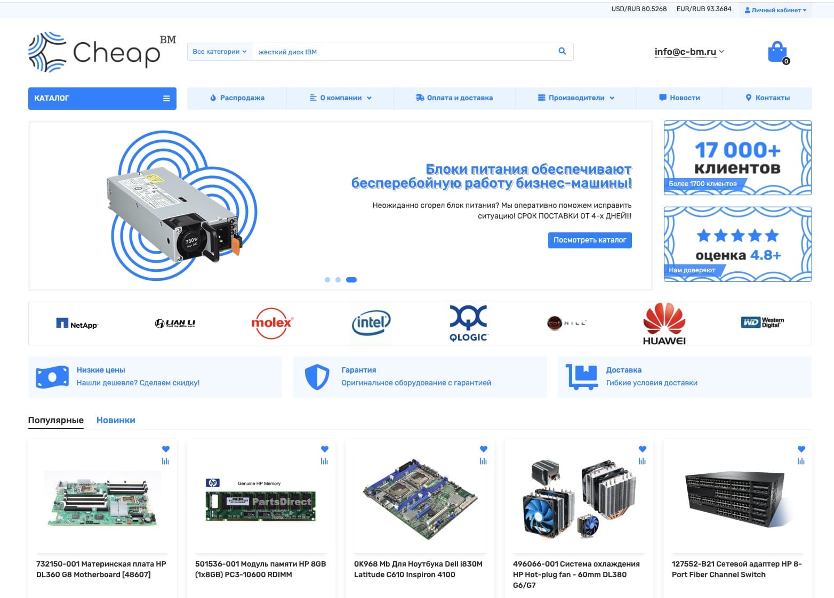Click the hamburger icon in Каталог button
This screenshot has height=598, width=834.
pos(166,99)
